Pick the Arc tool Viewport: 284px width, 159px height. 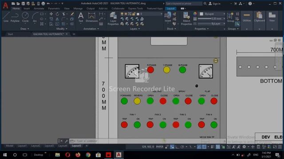point(35,17)
